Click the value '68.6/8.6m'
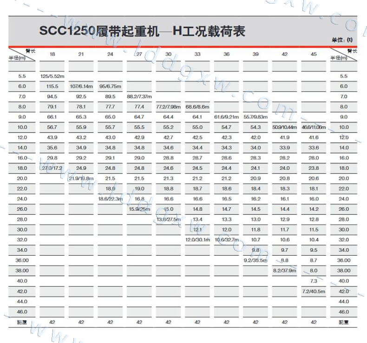This screenshot has height=343, width=367. [x=197, y=107]
